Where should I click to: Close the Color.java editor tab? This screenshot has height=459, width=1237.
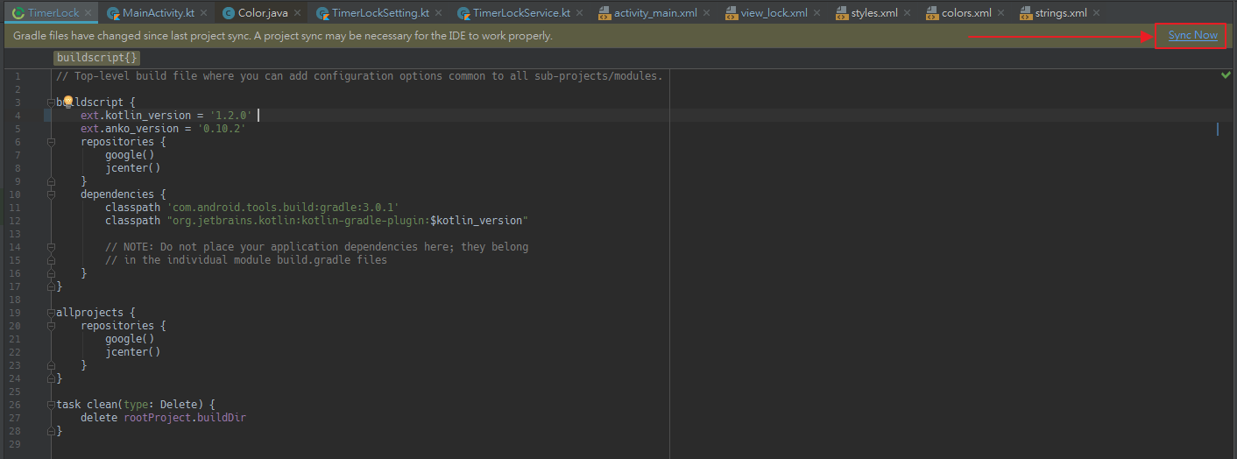click(x=297, y=13)
